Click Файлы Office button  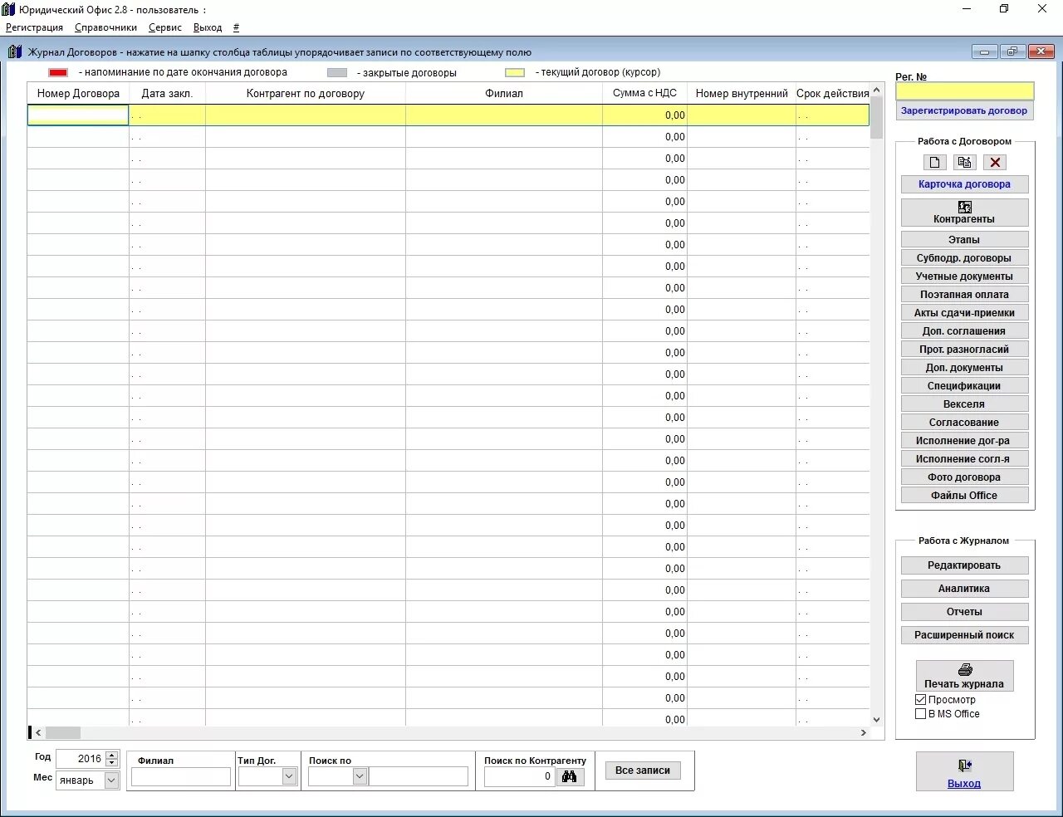[964, 495]
